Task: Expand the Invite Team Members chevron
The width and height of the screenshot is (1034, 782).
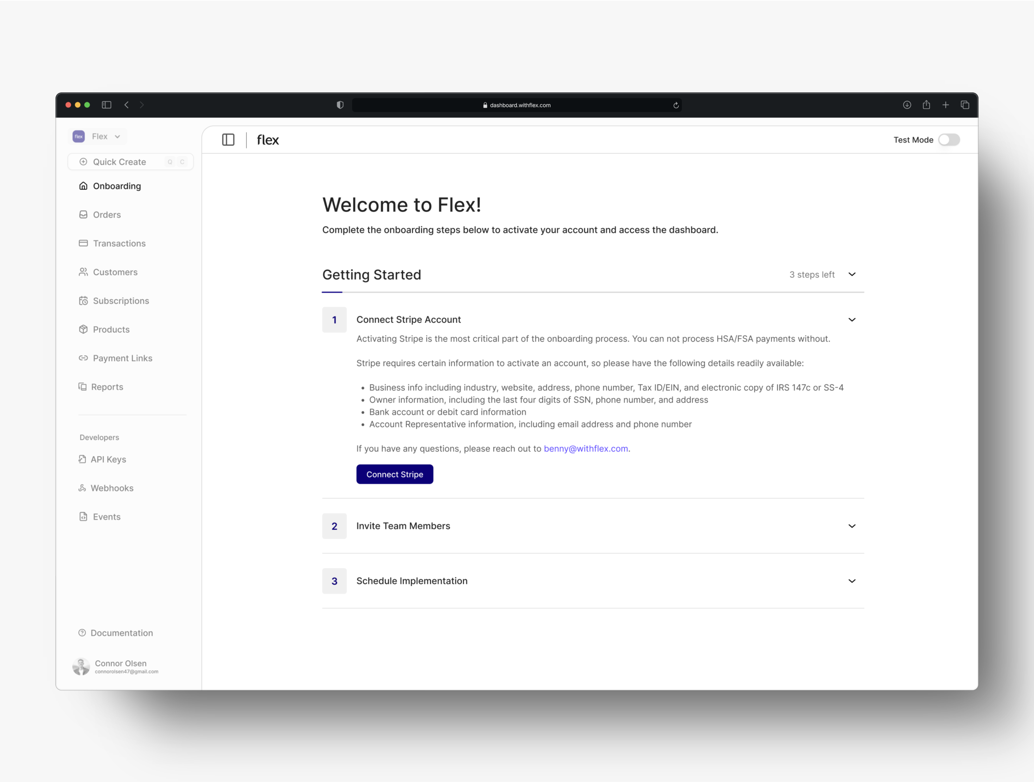Action: pyautogui.click(x=852, y=526)
